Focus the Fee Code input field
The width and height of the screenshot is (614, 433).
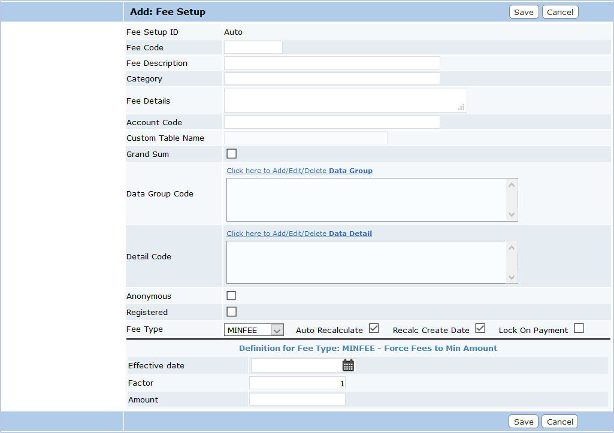[x=253, y=47]
